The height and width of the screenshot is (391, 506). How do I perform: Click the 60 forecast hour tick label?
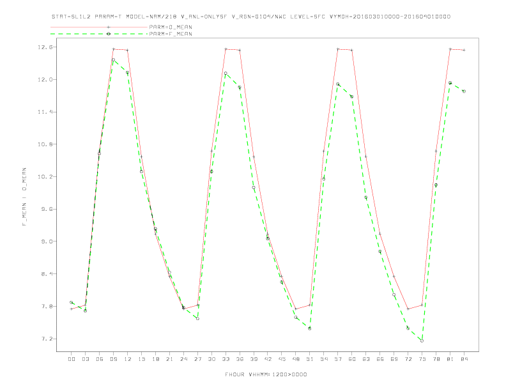(352, 359)
